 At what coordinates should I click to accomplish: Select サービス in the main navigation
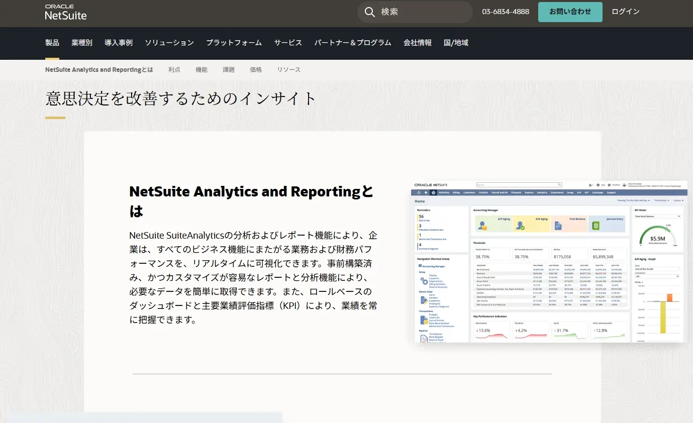coord(288,43)
